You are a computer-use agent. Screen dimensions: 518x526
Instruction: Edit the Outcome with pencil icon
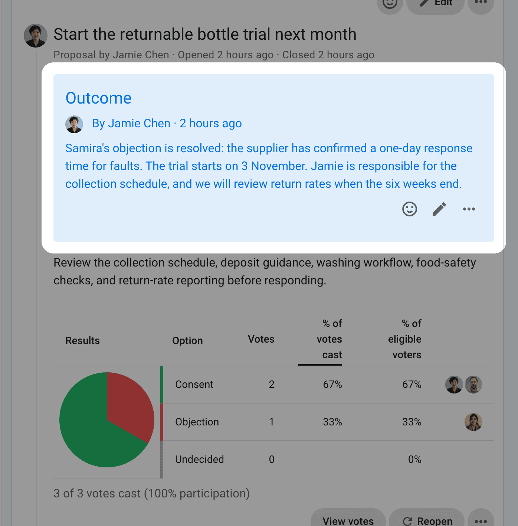coord(439,209)
